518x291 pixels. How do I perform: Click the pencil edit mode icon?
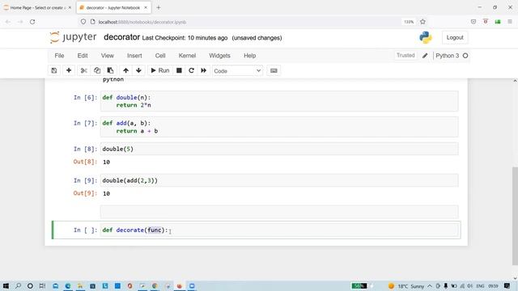pos(425,56)
